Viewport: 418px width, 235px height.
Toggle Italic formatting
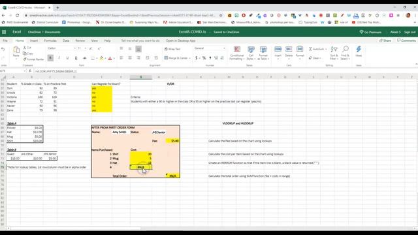(59, 58)
